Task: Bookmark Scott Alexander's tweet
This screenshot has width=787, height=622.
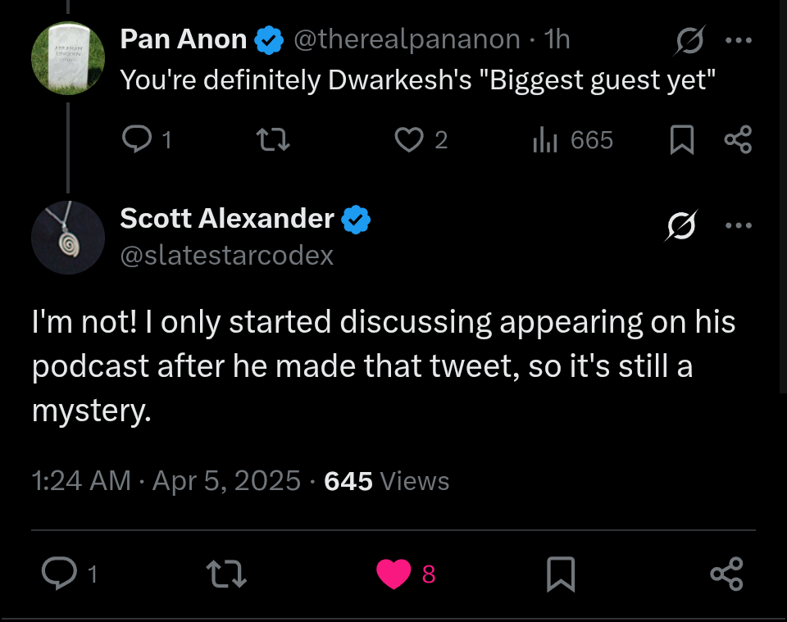Action: tap(561, 574)
